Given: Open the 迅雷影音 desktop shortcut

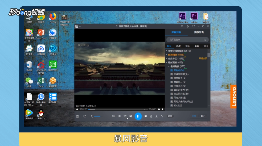Looking at the screenshot, I should tap(53, 34).
